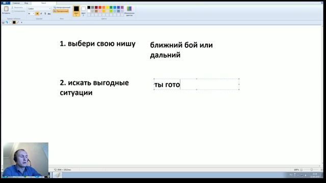This screenshot has width=326, height=183.
Task: Click the word 'ситуации' on the canvas
Action: [x=76, y=93]
